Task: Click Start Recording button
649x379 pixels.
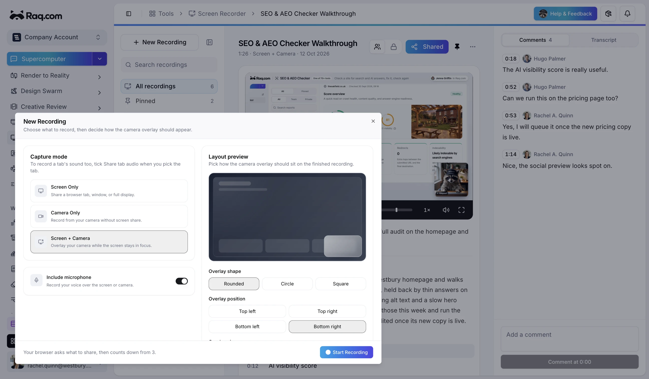Action: coord(346,352)
